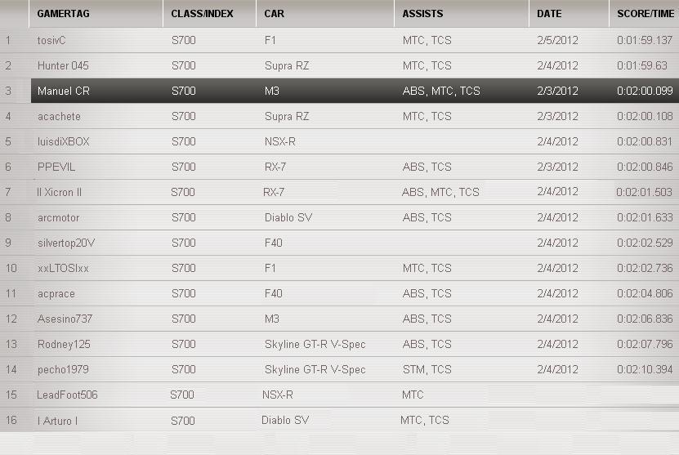Click the ASSISTS column header
This screenshot has width=679, height=455.
422,14
